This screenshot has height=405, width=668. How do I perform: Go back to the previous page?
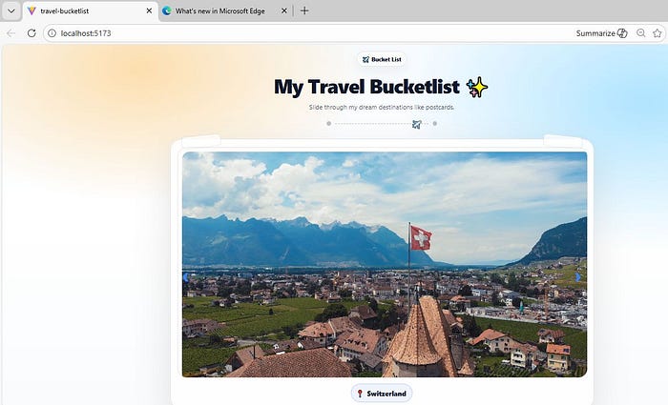coord(11,33)
